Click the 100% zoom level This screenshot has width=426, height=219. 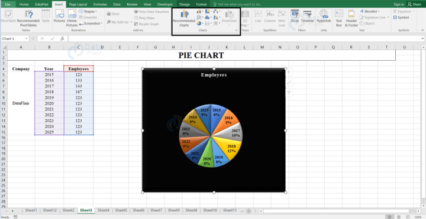click(418, 217)
